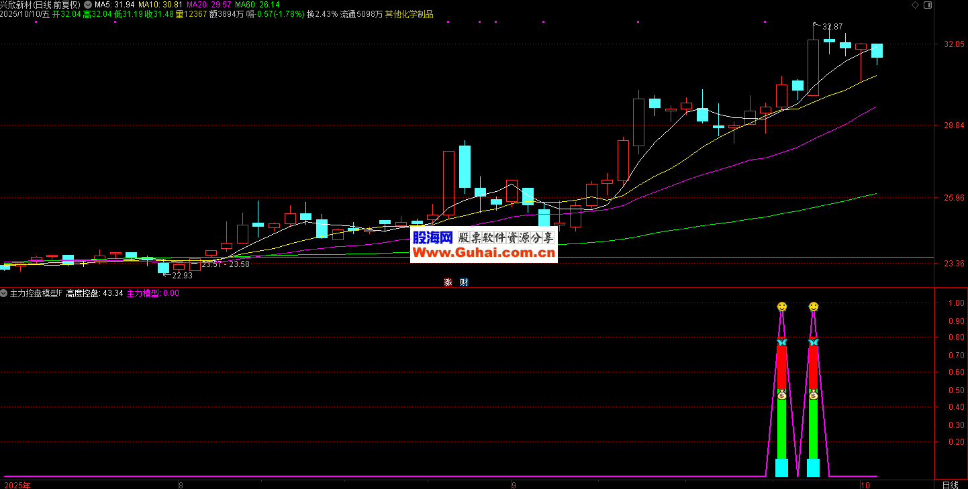Click the second smiley face signal icon
Screen dimensions: 968x489
tap(813, 307)
